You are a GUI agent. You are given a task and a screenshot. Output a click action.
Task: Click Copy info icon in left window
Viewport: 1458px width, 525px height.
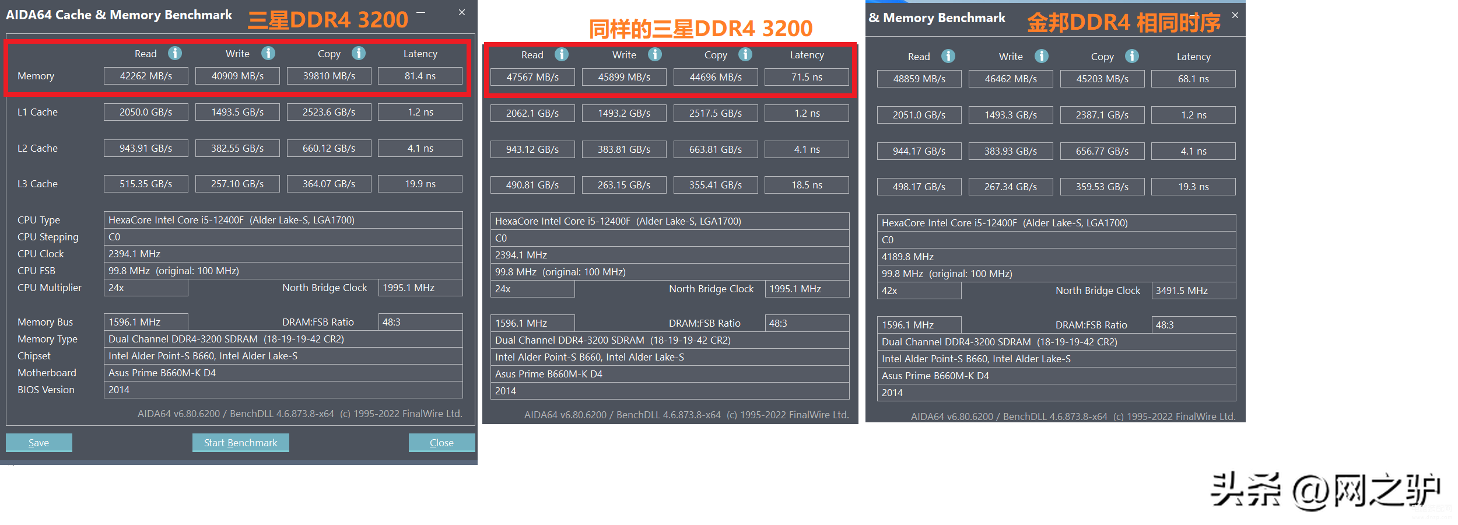coord(359,53)
